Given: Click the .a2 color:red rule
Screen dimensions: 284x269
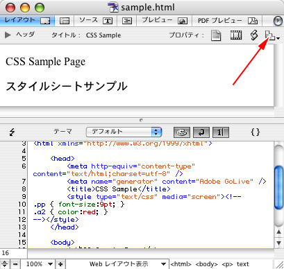Looking at the screenshot, I should click(71, 212).
